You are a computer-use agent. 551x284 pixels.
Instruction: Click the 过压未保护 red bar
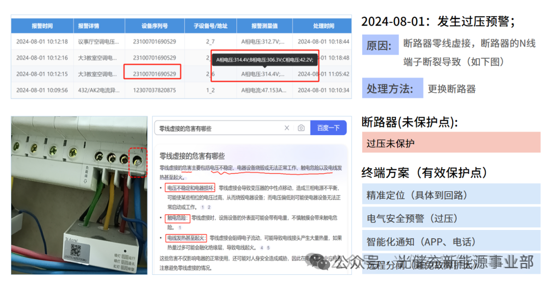pyautogui.click(x=451, y=143)
